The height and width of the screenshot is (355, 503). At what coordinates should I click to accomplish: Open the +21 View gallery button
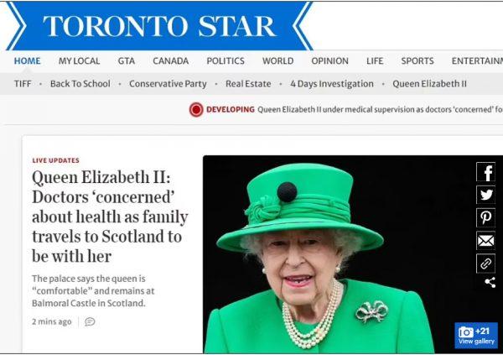476,336
